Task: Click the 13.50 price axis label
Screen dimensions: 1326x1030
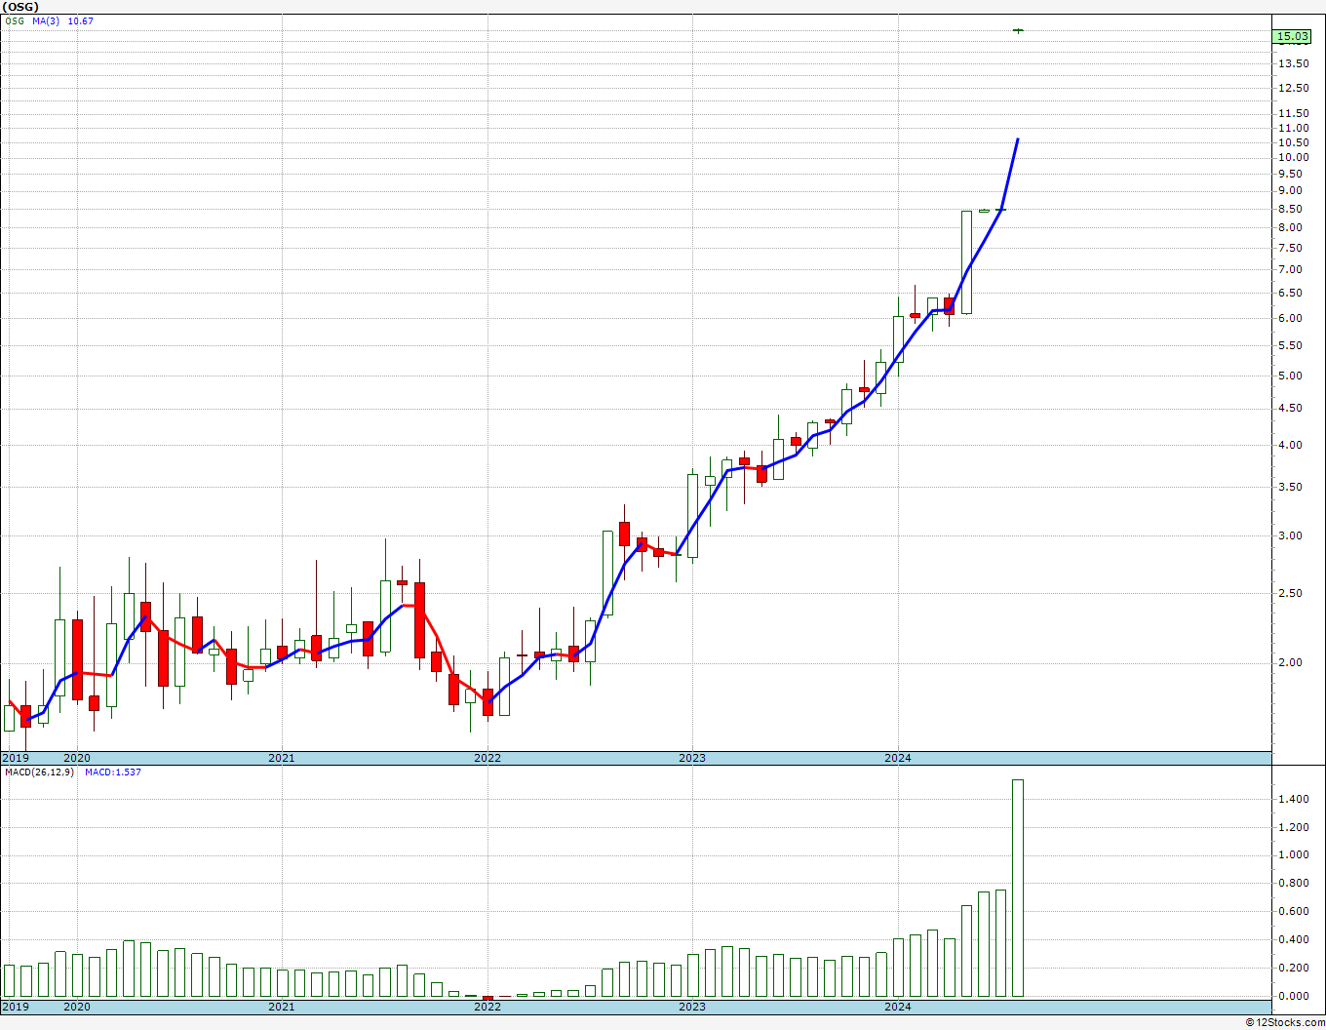Action: point(1293,64)
